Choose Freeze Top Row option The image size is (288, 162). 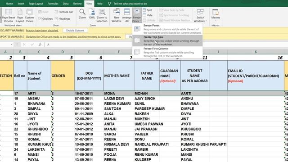point(167,40)
